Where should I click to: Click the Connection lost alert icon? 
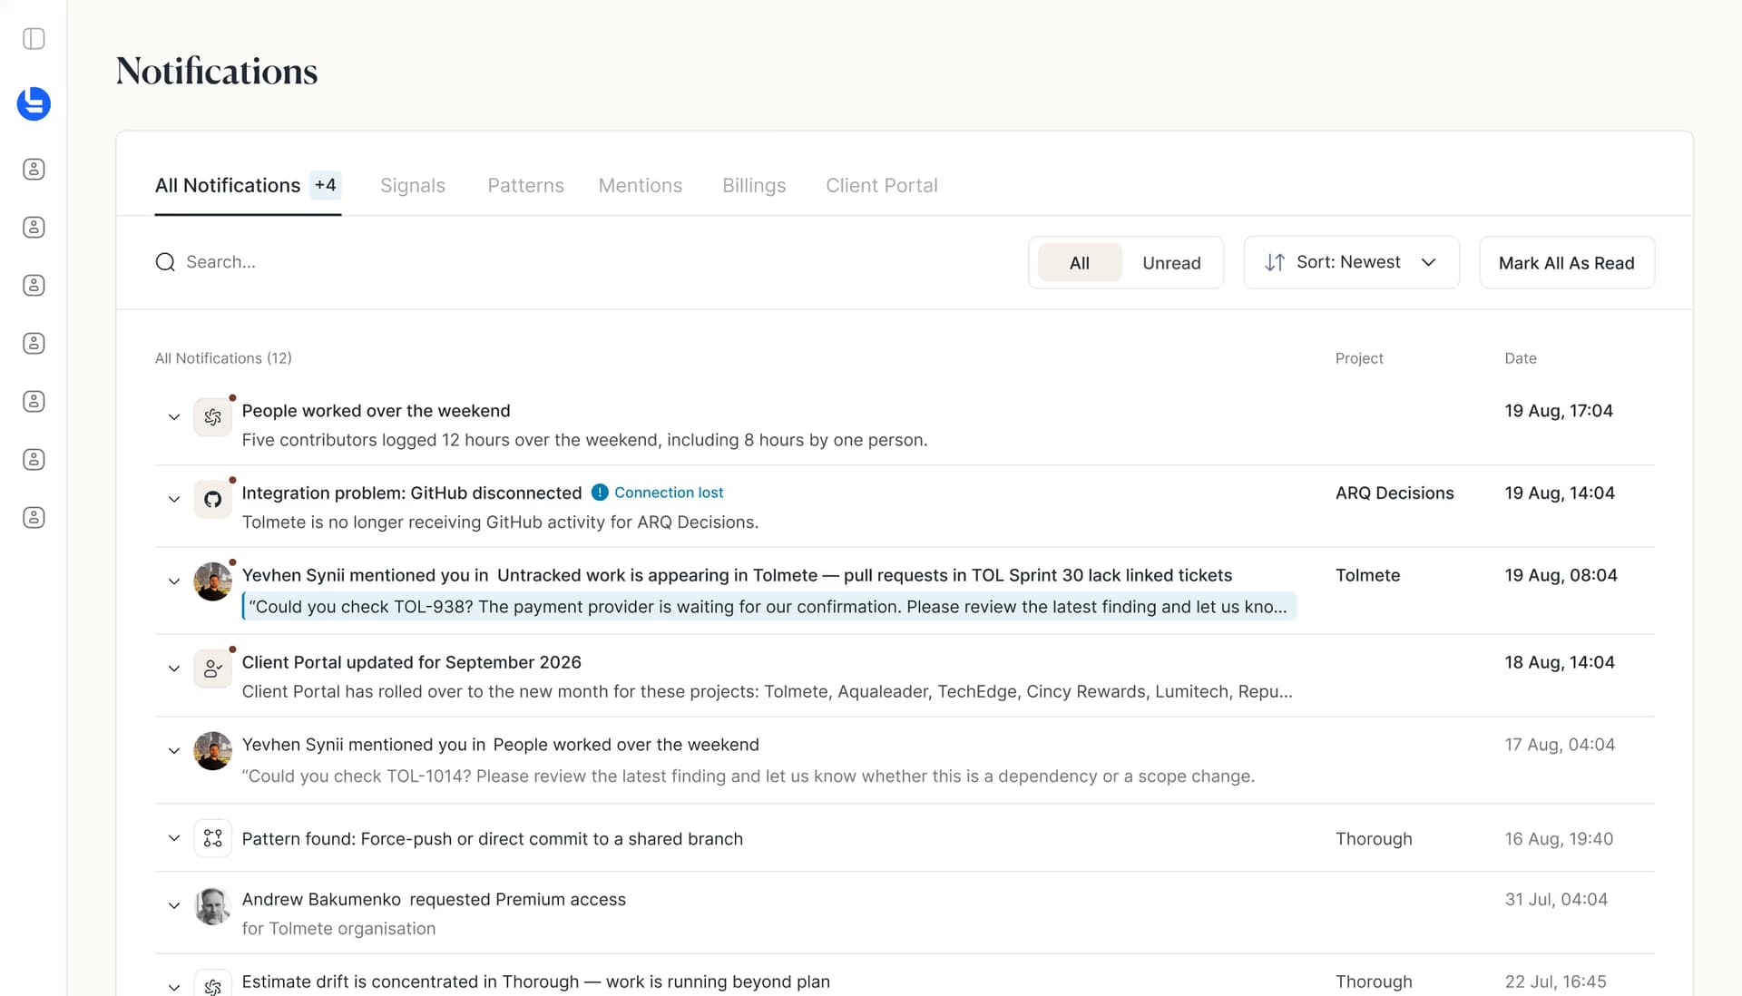click(x=600, y=493)
